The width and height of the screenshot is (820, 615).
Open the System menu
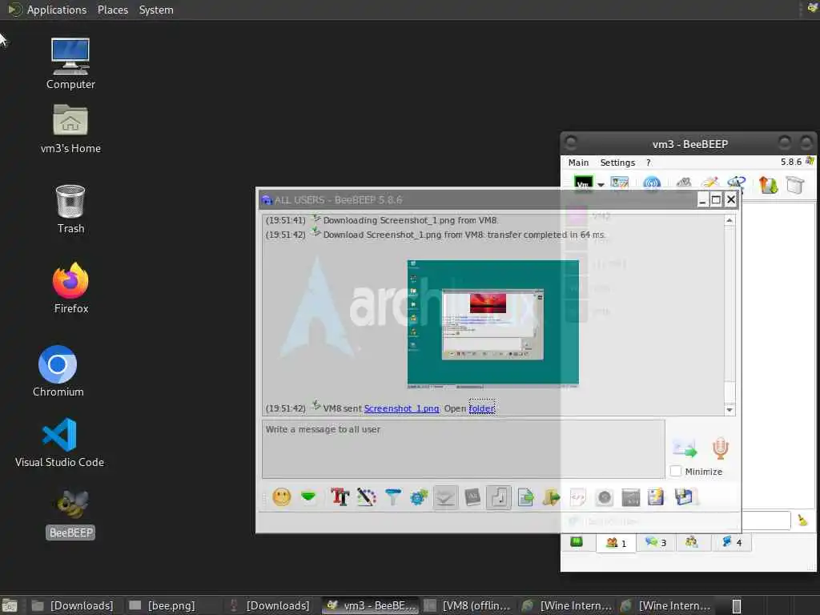(156, 10)
